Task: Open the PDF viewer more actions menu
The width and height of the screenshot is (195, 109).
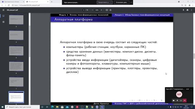Action: (x=192, y=10)
